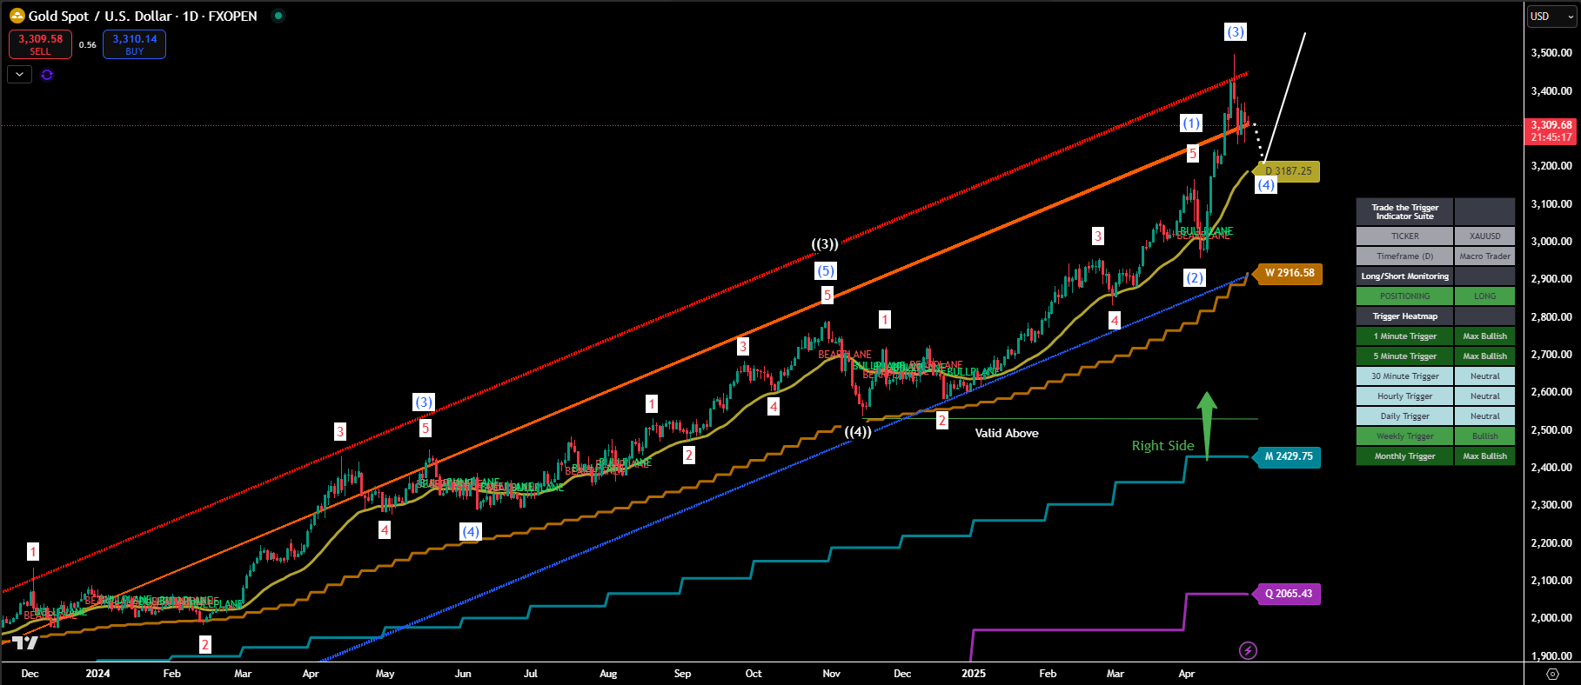
Task: Click the green market status dot
Action: point(278,16)
